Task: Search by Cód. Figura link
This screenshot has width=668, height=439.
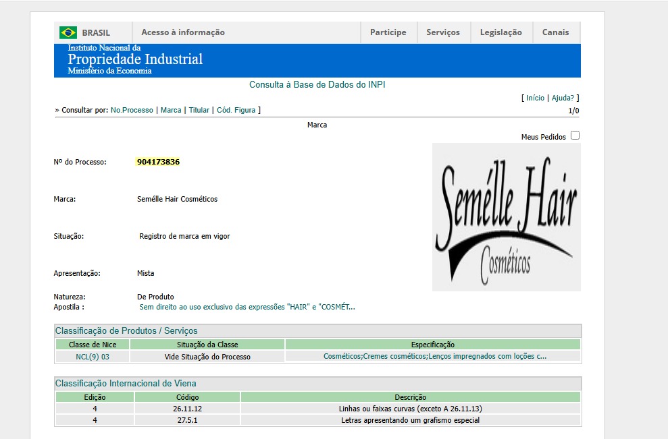Action: tap(236, 110)
